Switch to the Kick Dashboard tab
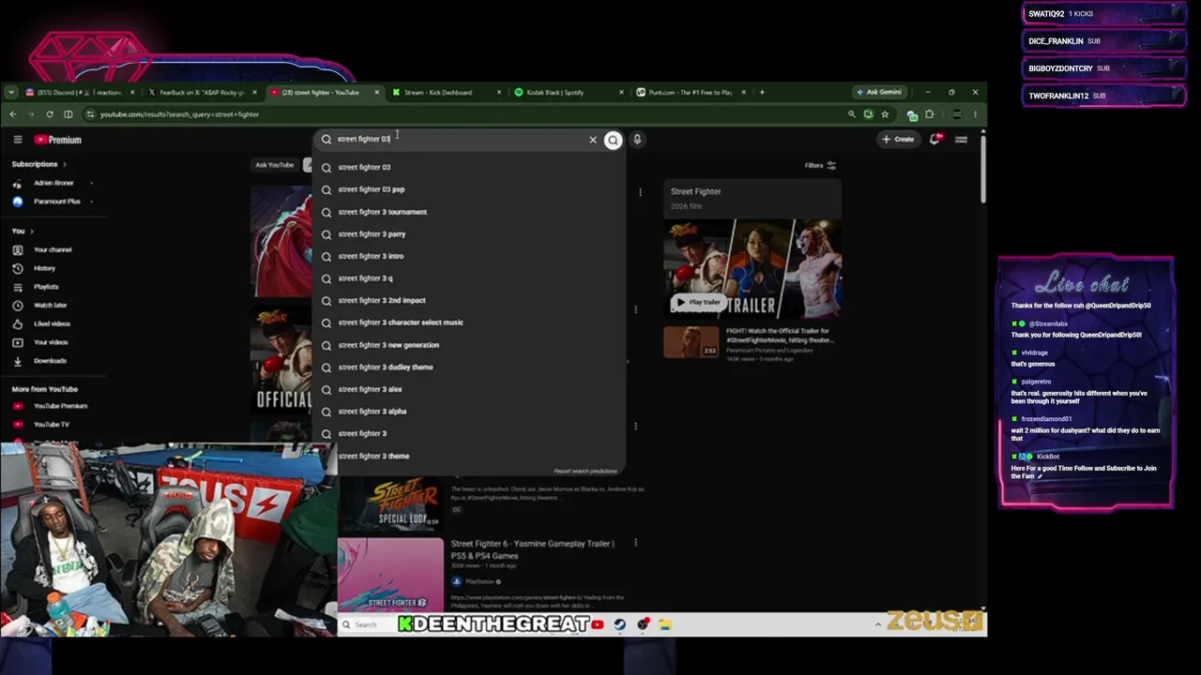Viewport: 1201px width, 675px height. point(446,92)
